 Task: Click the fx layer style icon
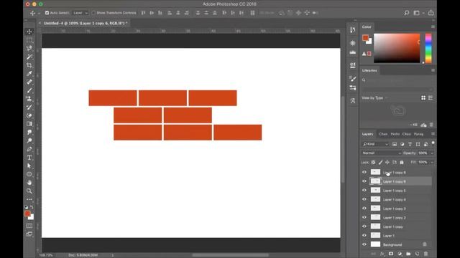point(382,254)
